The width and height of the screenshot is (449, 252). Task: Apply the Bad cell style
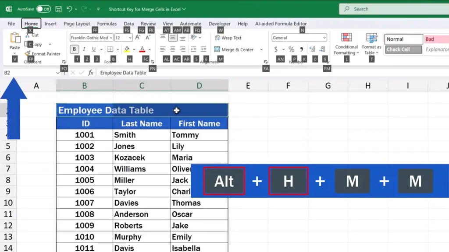(x=436, y=39)
